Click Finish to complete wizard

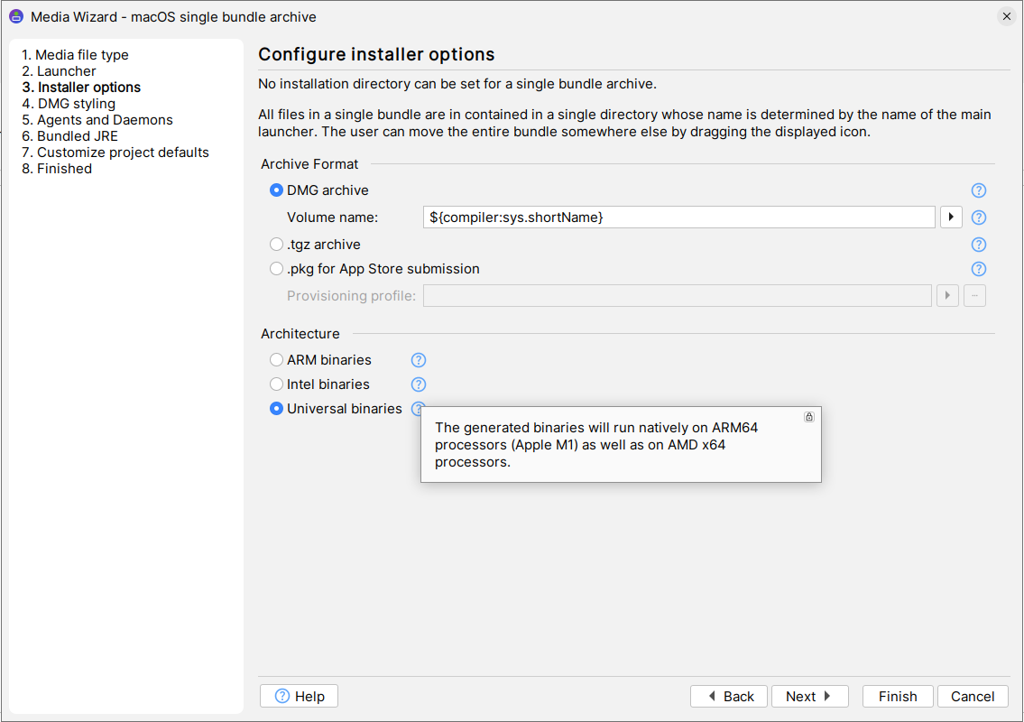[x=898, y=696]
